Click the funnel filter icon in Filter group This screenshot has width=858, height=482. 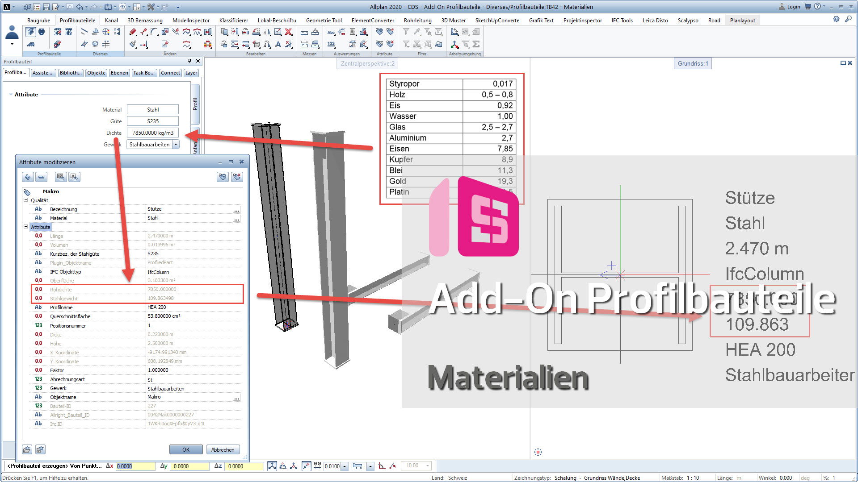[x=406, y=31]
